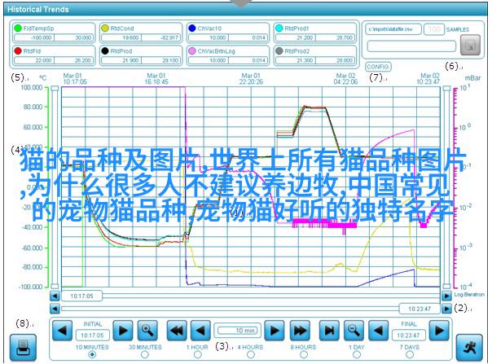The width and height of the screenshot is (492, 364).
Task: Toggle the blue ChVac10 trace indicator
Action: pos(192,29)
